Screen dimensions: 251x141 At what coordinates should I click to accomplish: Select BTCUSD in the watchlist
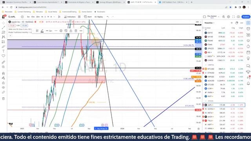[x=224, y=69]
